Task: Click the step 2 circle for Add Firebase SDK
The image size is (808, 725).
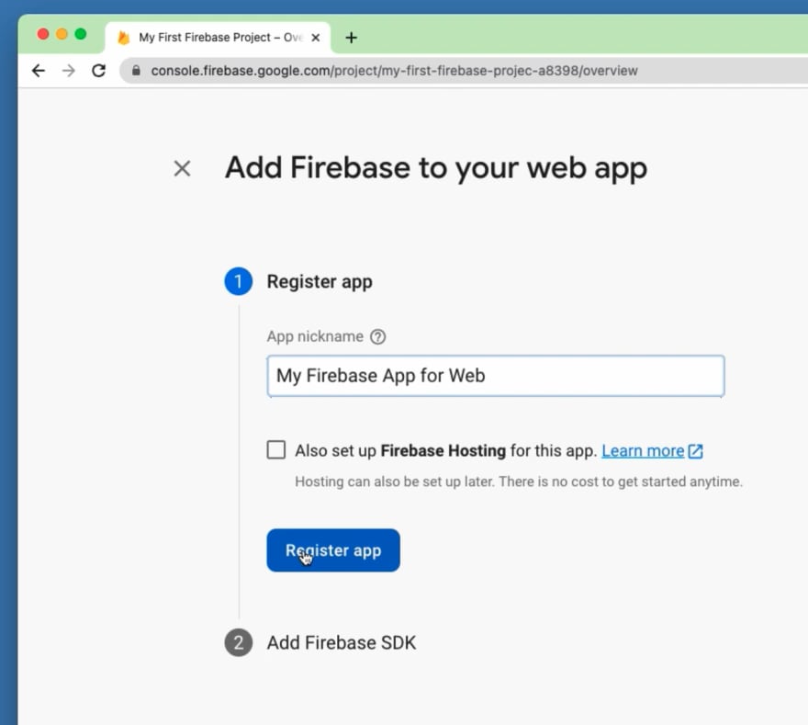Action: 239,642
